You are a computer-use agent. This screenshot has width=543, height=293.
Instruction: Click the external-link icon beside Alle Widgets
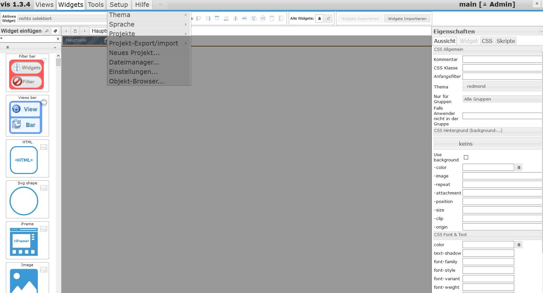pos(329,19)
